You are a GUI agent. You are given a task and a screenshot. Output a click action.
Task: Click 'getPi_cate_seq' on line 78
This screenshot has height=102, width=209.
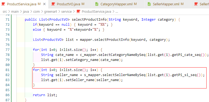coord(186,55)
